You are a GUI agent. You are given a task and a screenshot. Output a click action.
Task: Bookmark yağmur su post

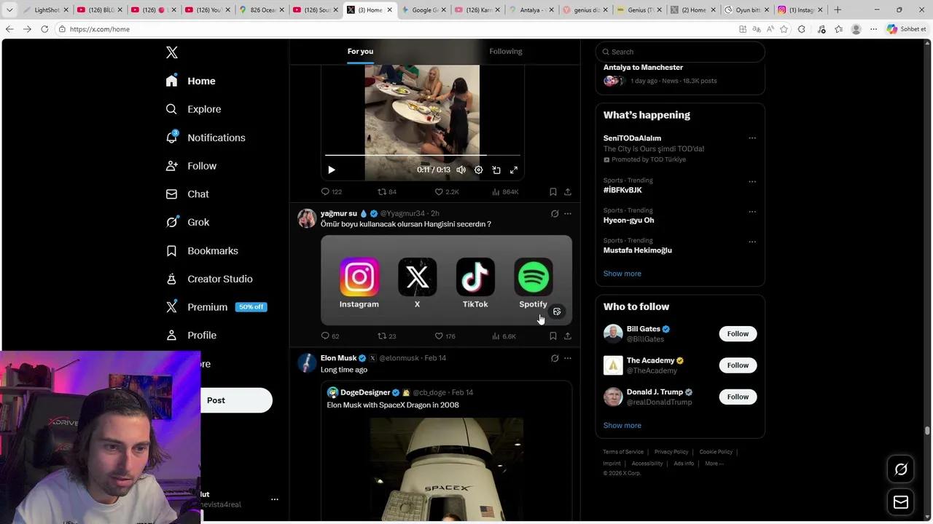(x=553, y=336)
